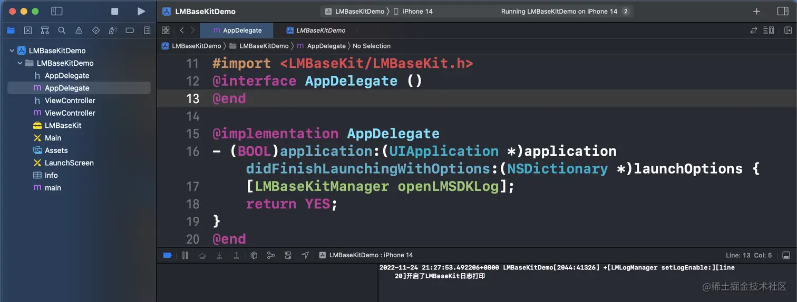
Task: Open the Source Control navigator
Action: click(28, 31)
